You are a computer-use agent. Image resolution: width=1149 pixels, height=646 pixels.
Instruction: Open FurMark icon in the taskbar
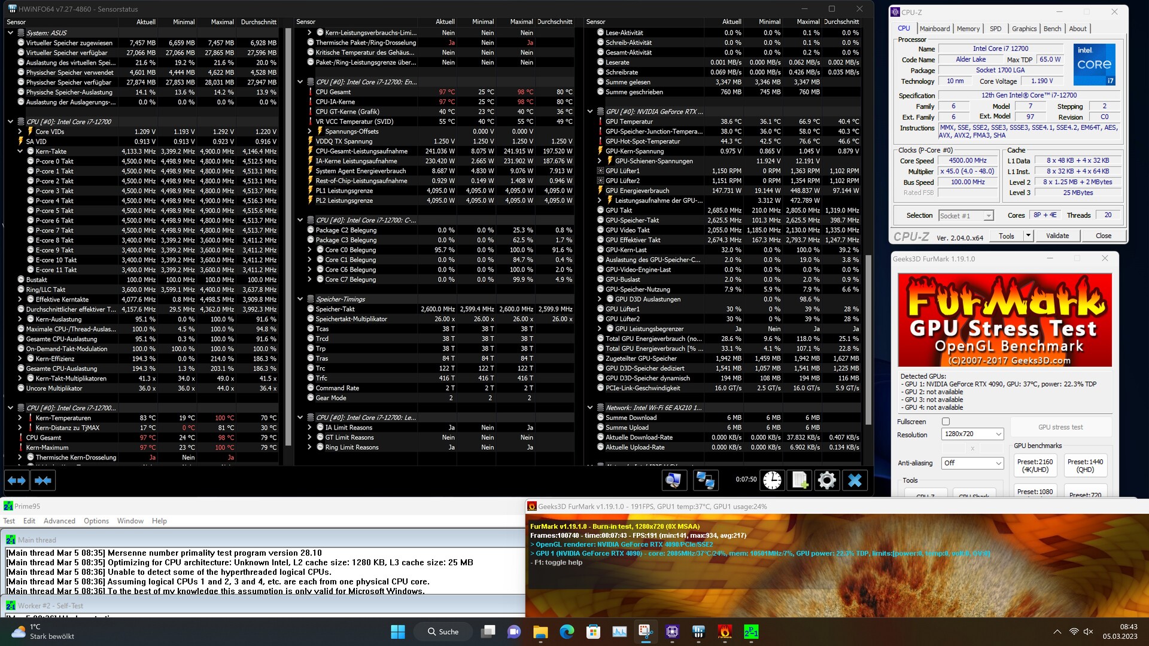point(725,632)
